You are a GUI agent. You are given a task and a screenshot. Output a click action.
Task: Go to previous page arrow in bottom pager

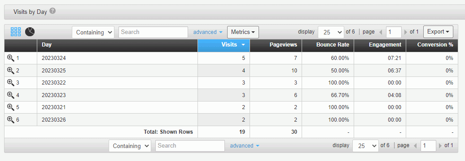tap(415, 146)
